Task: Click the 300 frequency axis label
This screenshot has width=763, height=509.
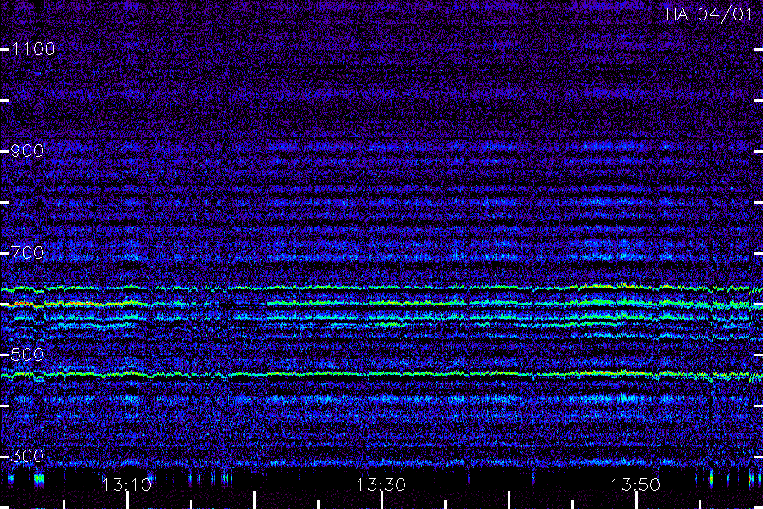Action: click(27, 456)
